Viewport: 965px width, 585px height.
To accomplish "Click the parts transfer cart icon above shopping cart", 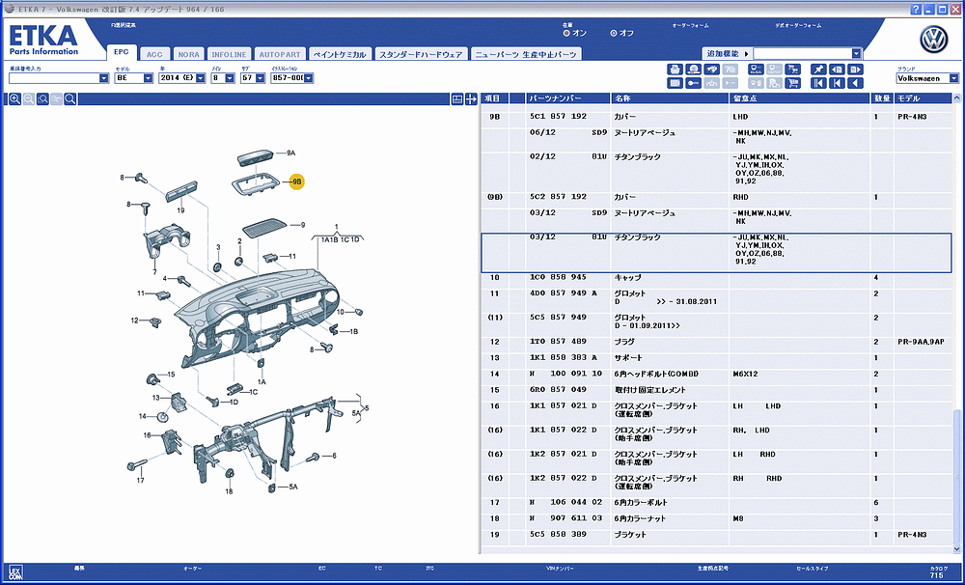I will pyautogui.click(x=792, y=70).
